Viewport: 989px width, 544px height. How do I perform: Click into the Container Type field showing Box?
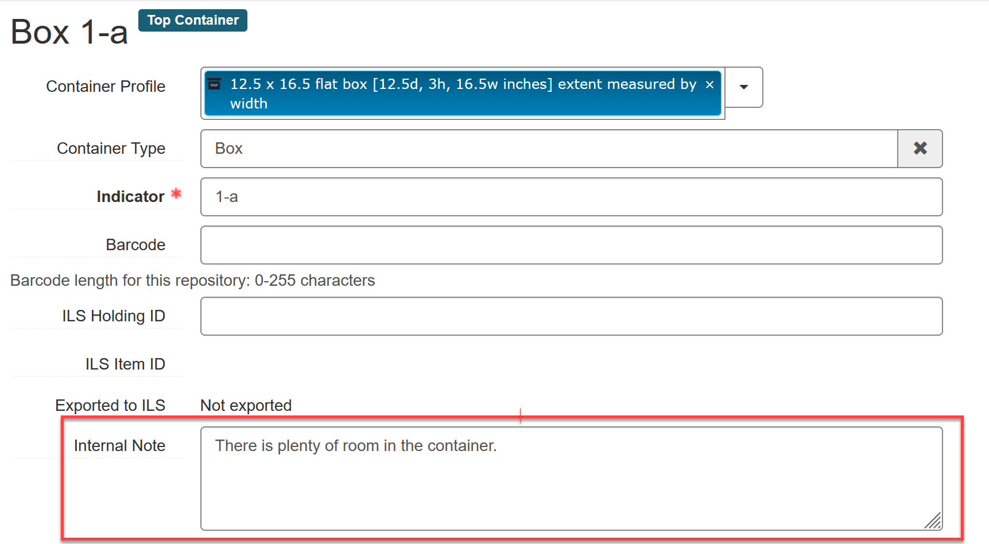[548, 149]
